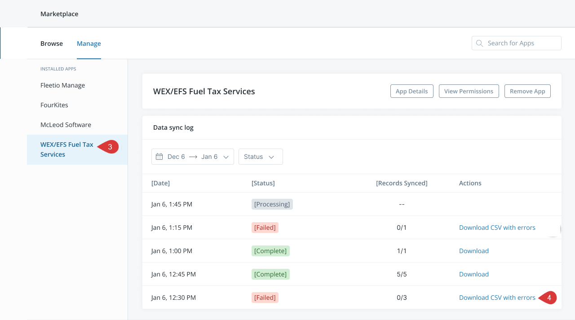Viewport: 575px width, 320px height.
Task: Click the Jan 6, 1:00 PM date cell
Action: [172, 251]
